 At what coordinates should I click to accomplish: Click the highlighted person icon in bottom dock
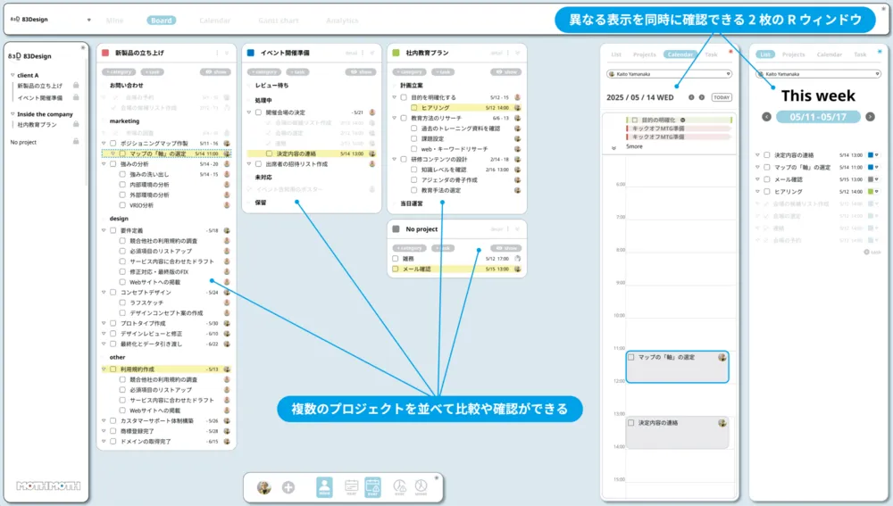pyautogui.click(x=324, y=486)
